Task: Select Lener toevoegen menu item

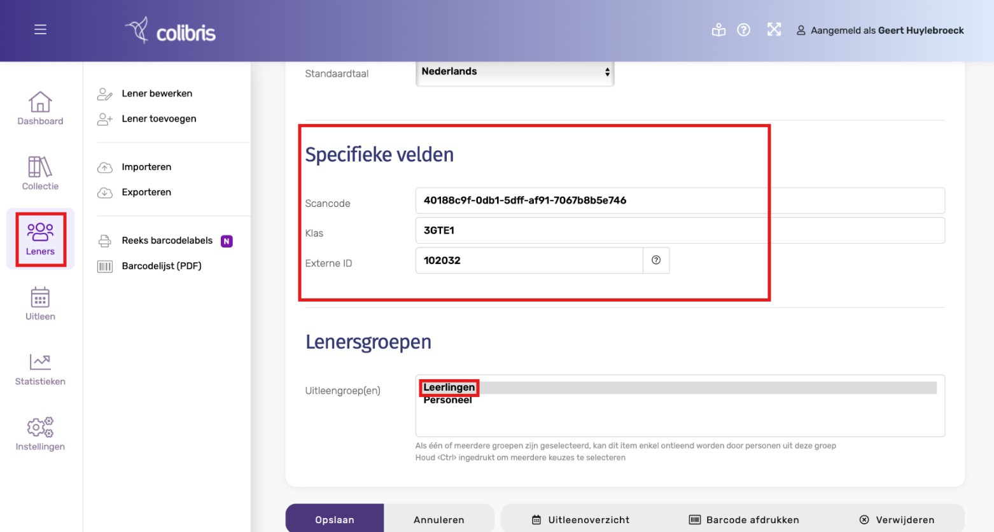Action: click(x=159, y=119)
